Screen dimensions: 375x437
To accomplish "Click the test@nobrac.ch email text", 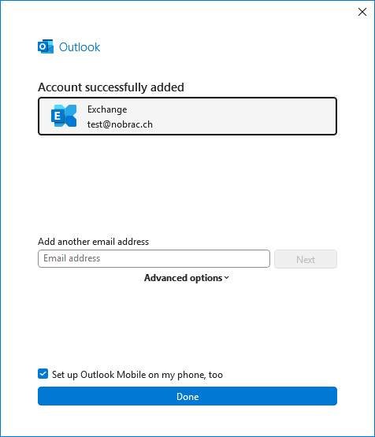I will click(120, 124).
